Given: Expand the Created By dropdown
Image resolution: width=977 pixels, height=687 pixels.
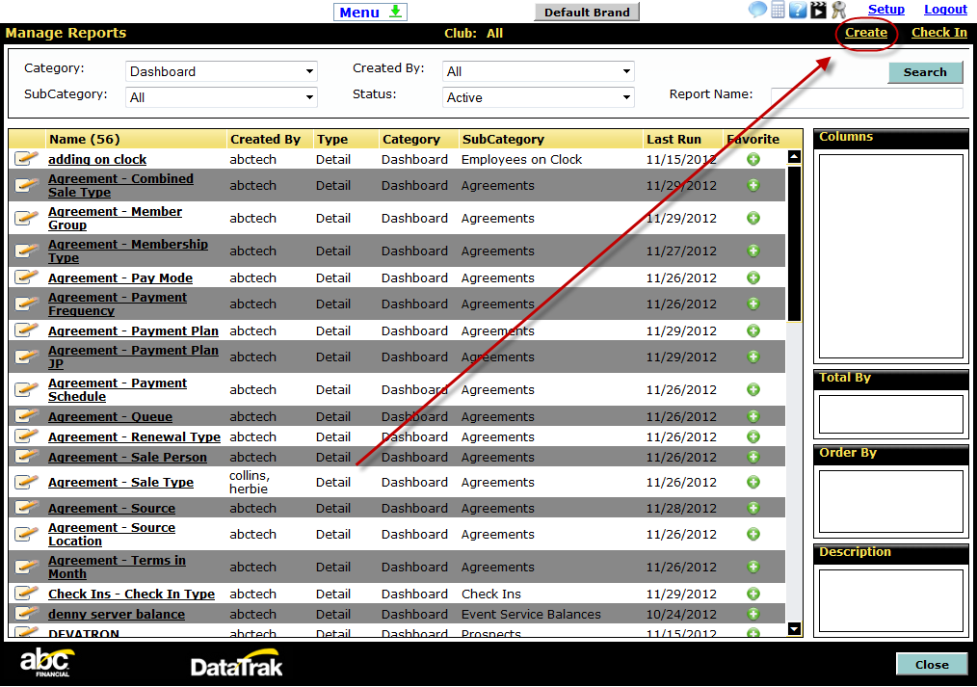Looking at the screenshot, I should point(538,71).
